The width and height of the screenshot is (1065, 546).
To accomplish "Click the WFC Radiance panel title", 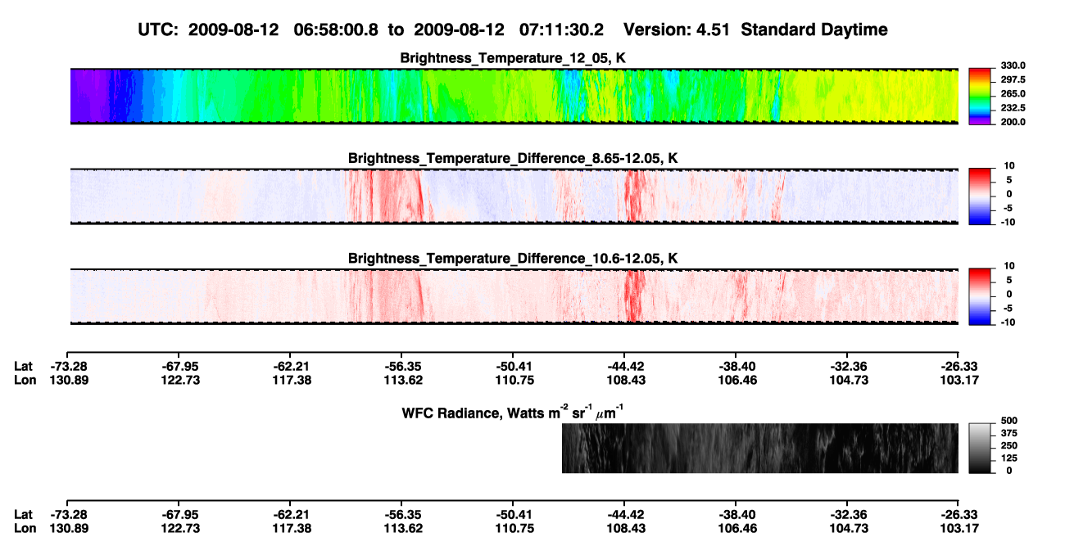I will coord(513,412).
